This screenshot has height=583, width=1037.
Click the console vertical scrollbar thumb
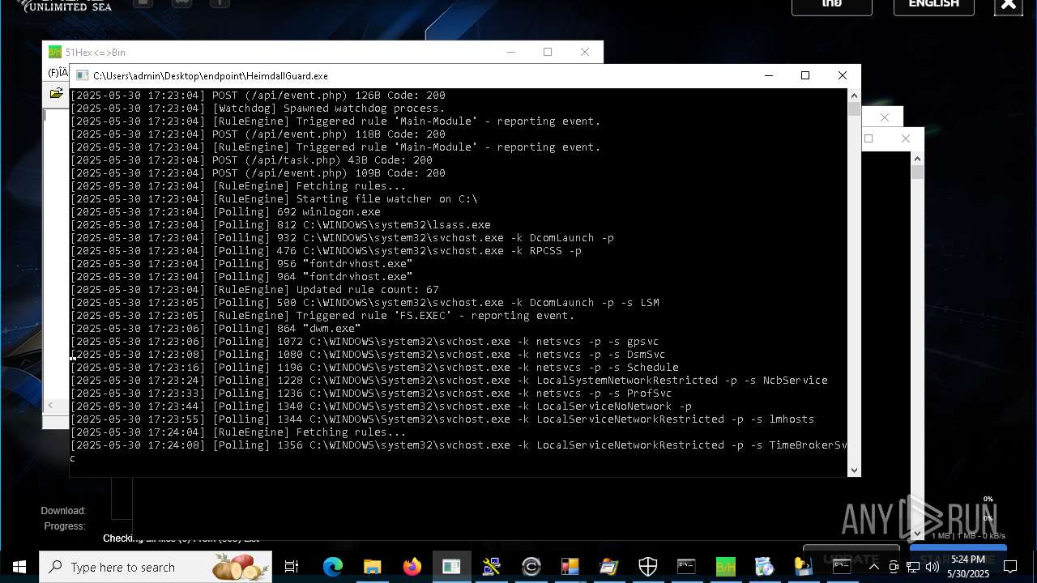point(854,109)
